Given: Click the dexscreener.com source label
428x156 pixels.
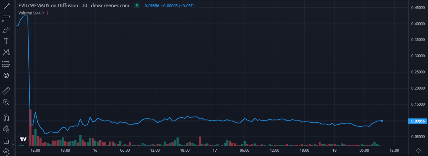Looking at the screenshot, I should click(110, 6).
